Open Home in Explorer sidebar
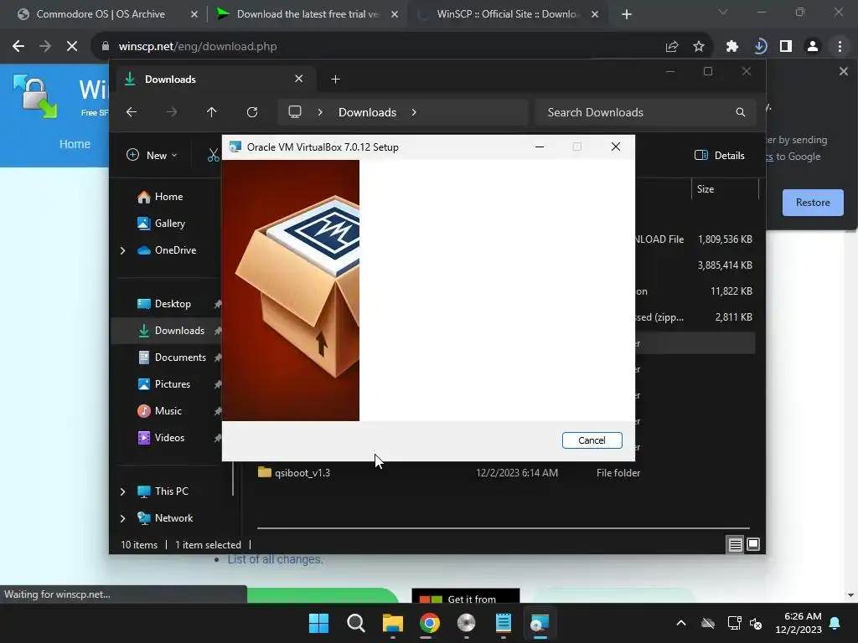The image size is (858, 643). (168, 197)
